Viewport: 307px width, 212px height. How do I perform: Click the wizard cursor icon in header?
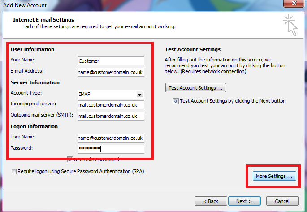290,25
